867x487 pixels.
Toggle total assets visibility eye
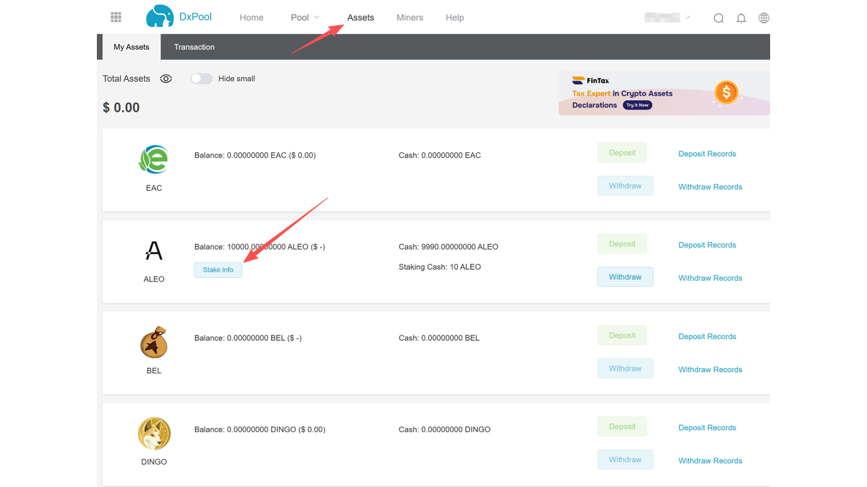coord(166,78)
